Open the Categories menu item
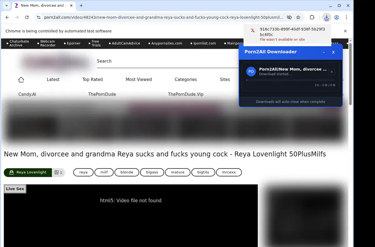375x247 pixels. [x=186, y=80]
